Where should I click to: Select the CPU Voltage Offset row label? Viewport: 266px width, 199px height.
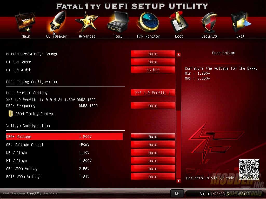(x=25, y=145)
